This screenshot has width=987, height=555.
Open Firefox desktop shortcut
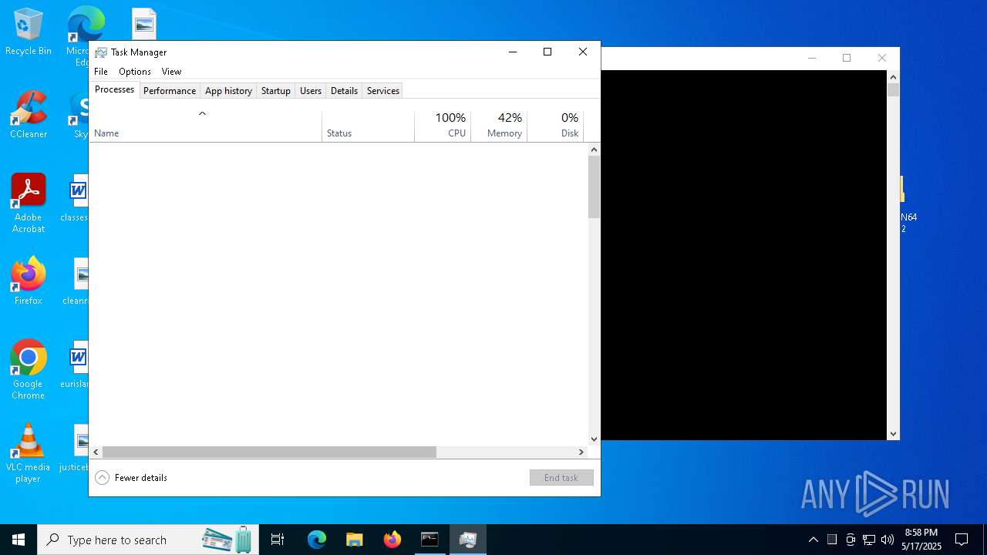point(28,281)
